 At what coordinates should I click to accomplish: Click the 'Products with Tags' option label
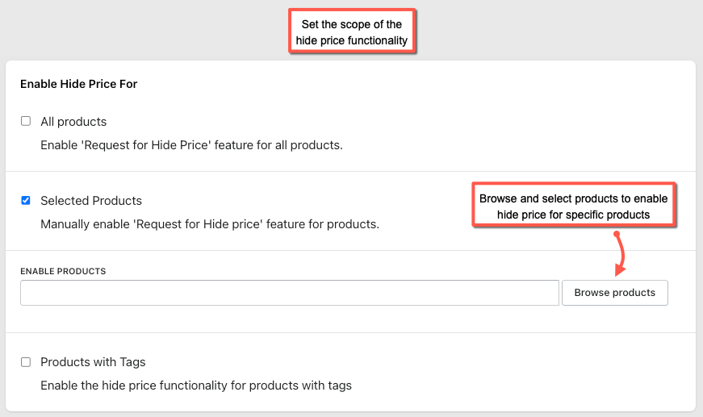pyautogui.click(x=93, y=362)
